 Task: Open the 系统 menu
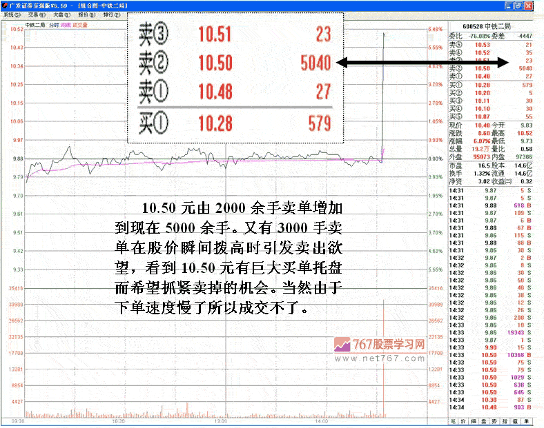(x=12, y=14)
